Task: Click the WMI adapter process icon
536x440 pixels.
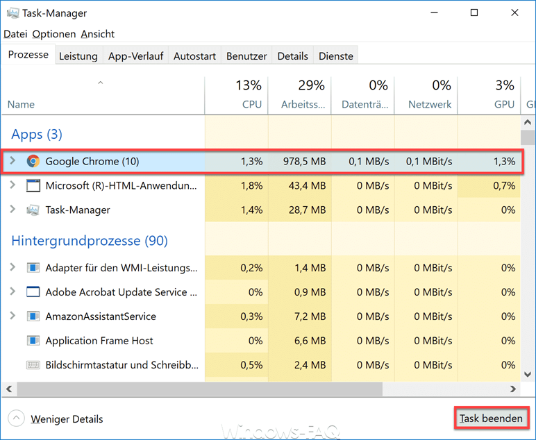Action: (33, 268)
